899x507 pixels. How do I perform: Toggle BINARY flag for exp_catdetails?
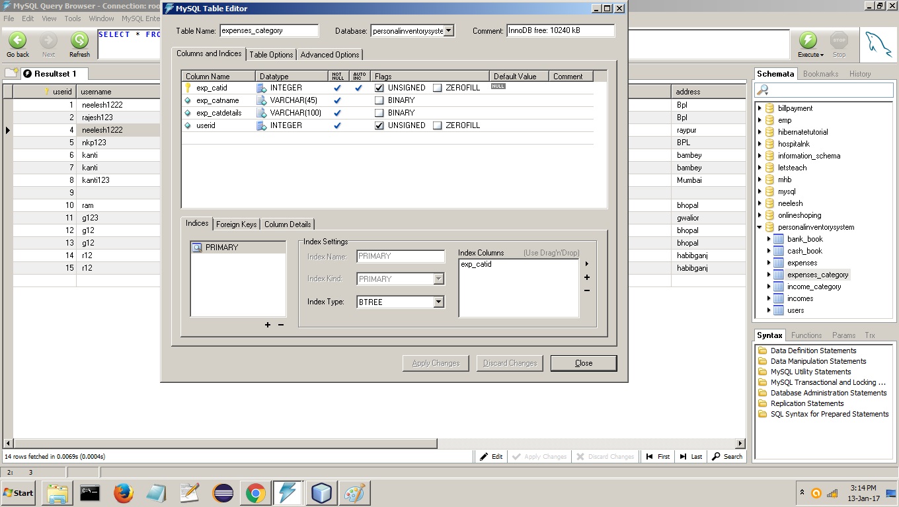click(379, 113)
